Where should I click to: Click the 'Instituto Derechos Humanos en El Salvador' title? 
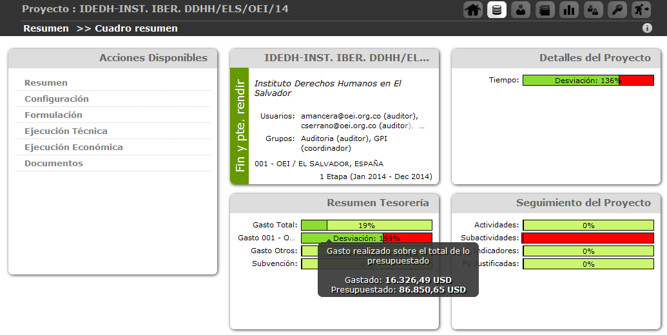327,88
